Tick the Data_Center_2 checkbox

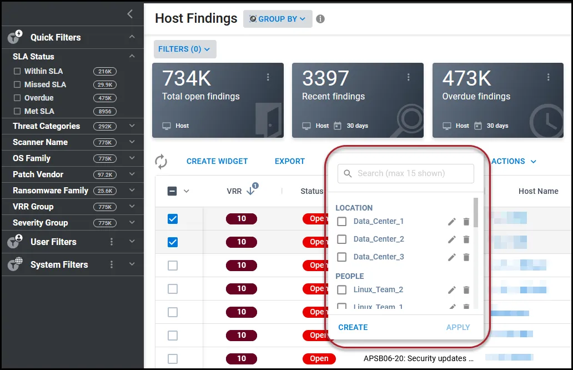[x=341, y=239]
